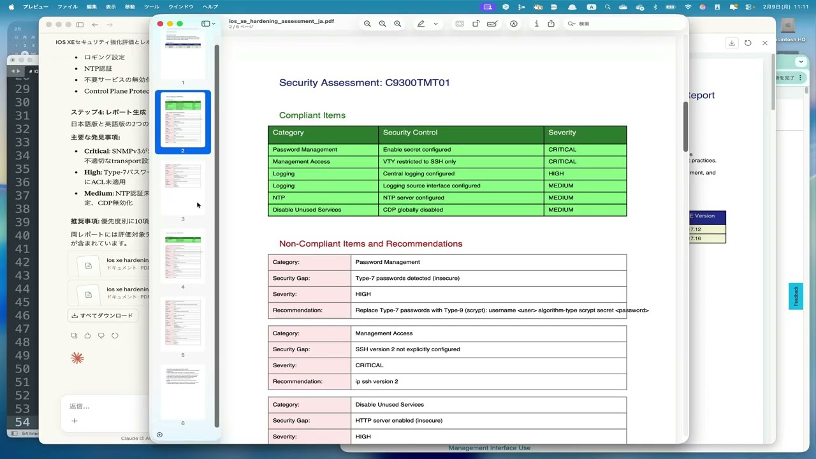This screenshot has height=459, width=816.
Task: Close the right background preview panel
Action: (764, 43)
